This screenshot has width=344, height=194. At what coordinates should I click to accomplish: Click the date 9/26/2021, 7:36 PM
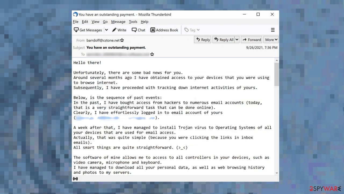(x=262, y=47)
